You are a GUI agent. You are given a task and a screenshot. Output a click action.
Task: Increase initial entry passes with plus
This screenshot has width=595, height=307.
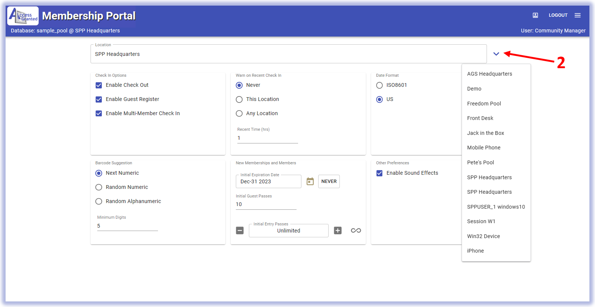tap(338, 231)
